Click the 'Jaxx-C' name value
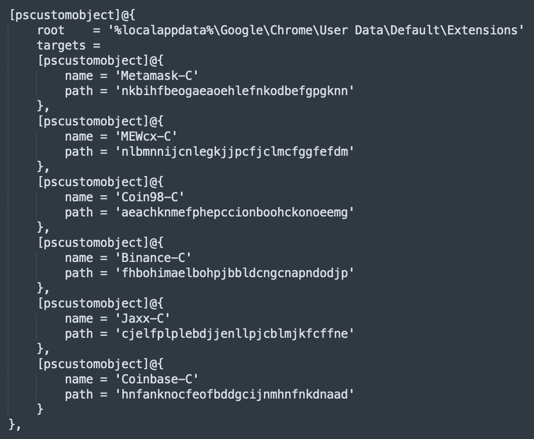Image resolution: width=534 pixels, height=439 pixels. click(x=143, y=318)
